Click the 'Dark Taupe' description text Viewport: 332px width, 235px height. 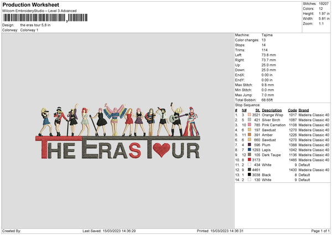[271, 155]
